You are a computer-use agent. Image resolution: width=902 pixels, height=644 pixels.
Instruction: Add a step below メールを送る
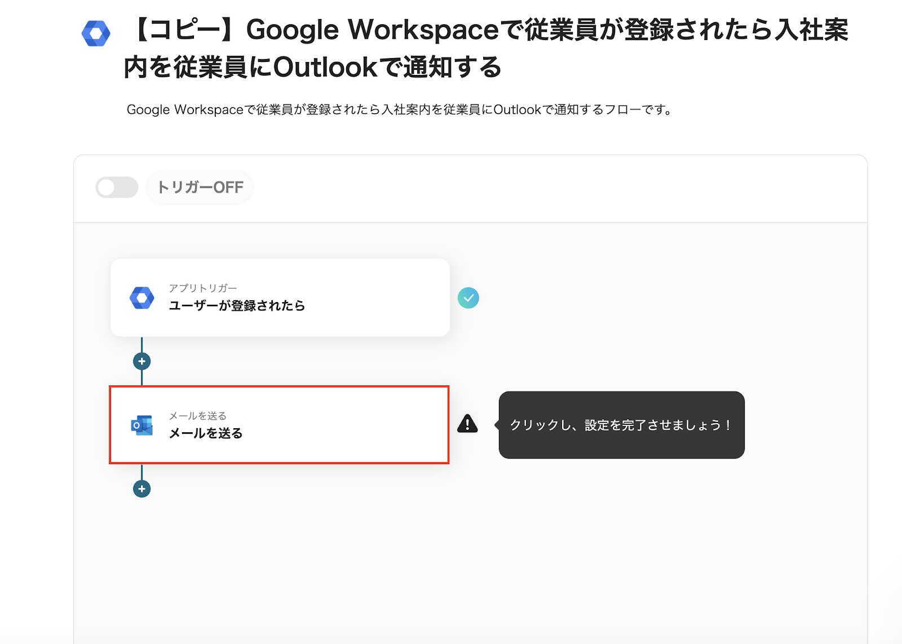tap(142, 489)
